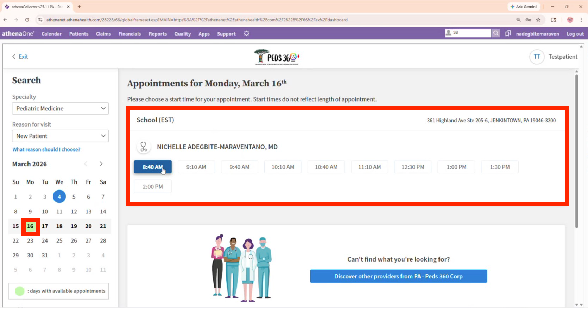Click the athenaOne logo

[x=18, y=34]
